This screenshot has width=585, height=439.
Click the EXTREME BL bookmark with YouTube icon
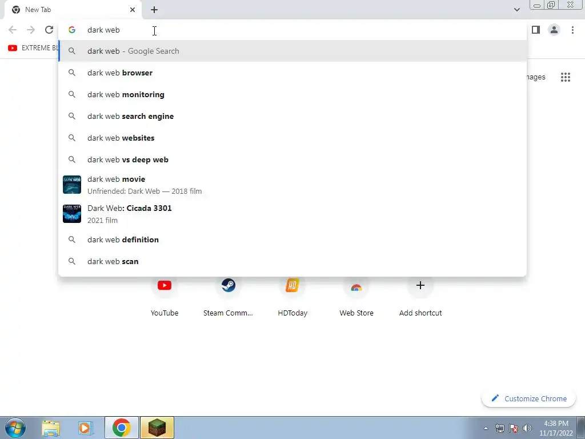pos(33,48)
